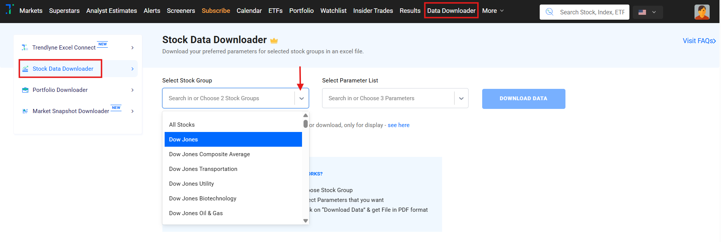The image size is (721, 242).
Task: Open the Watchlist page
Action: pyautogui.click(x=333, y=11)
